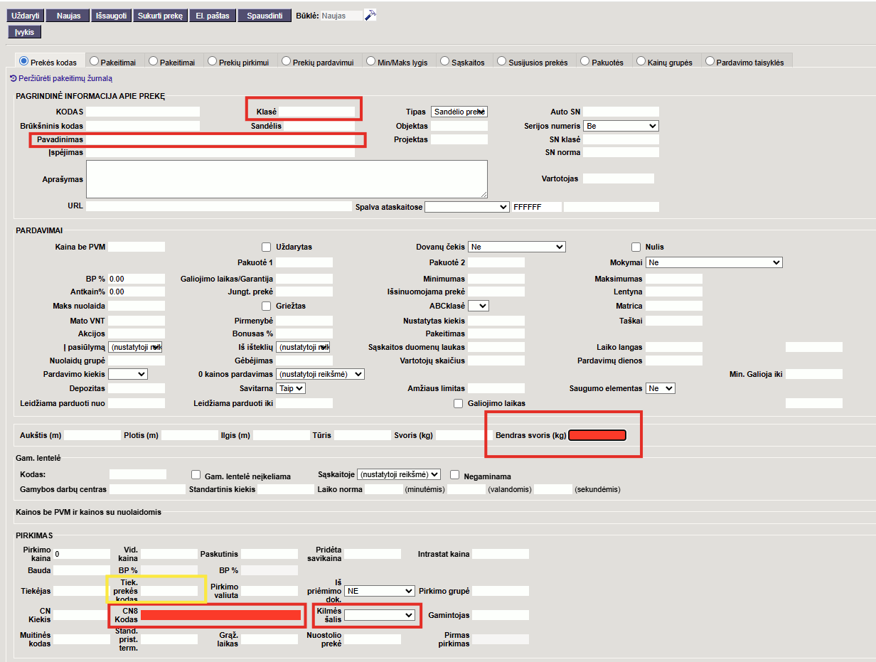Viewport: 876px width, 662px height.
Task: Check the Negaminama checkbox
Action: [454, 474]
